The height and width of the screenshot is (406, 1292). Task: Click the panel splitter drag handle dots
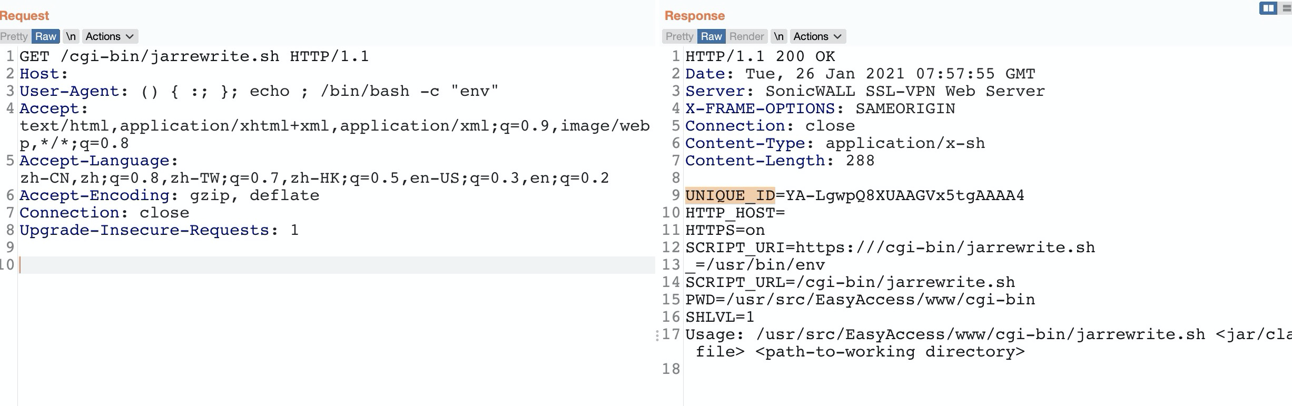point(657,335)
